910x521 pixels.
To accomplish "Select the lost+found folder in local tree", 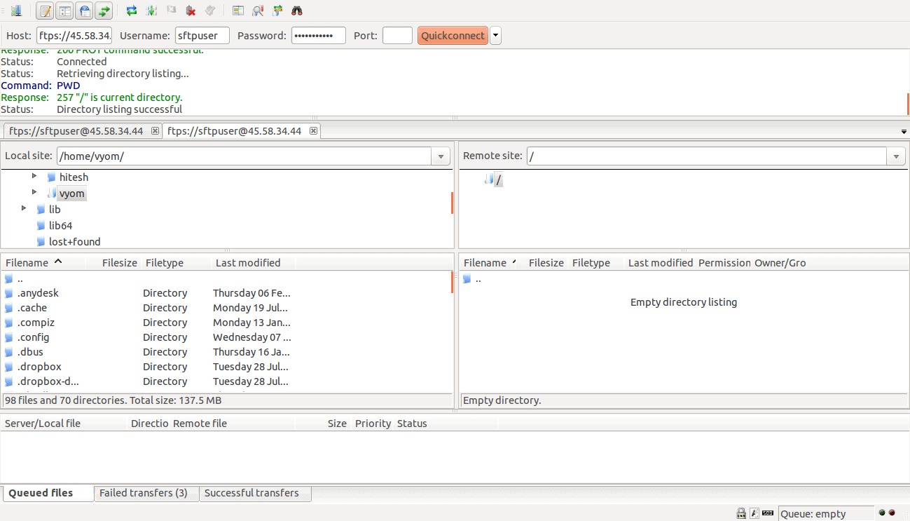I will tap(74, 242).
